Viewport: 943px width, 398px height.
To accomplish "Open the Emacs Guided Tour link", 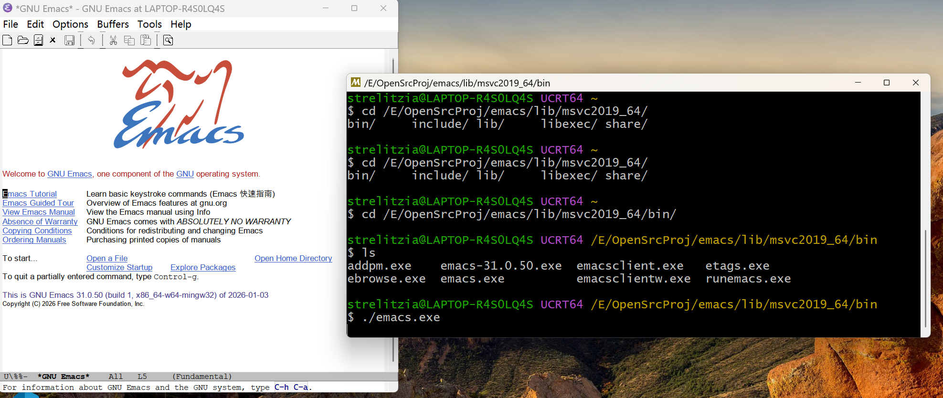I will point(38,203).
